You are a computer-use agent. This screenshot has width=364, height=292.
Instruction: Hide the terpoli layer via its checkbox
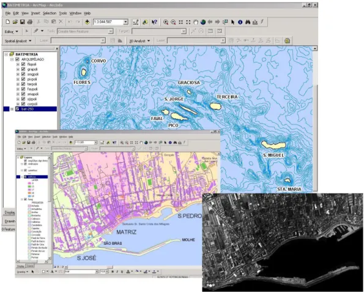[23, 84]
